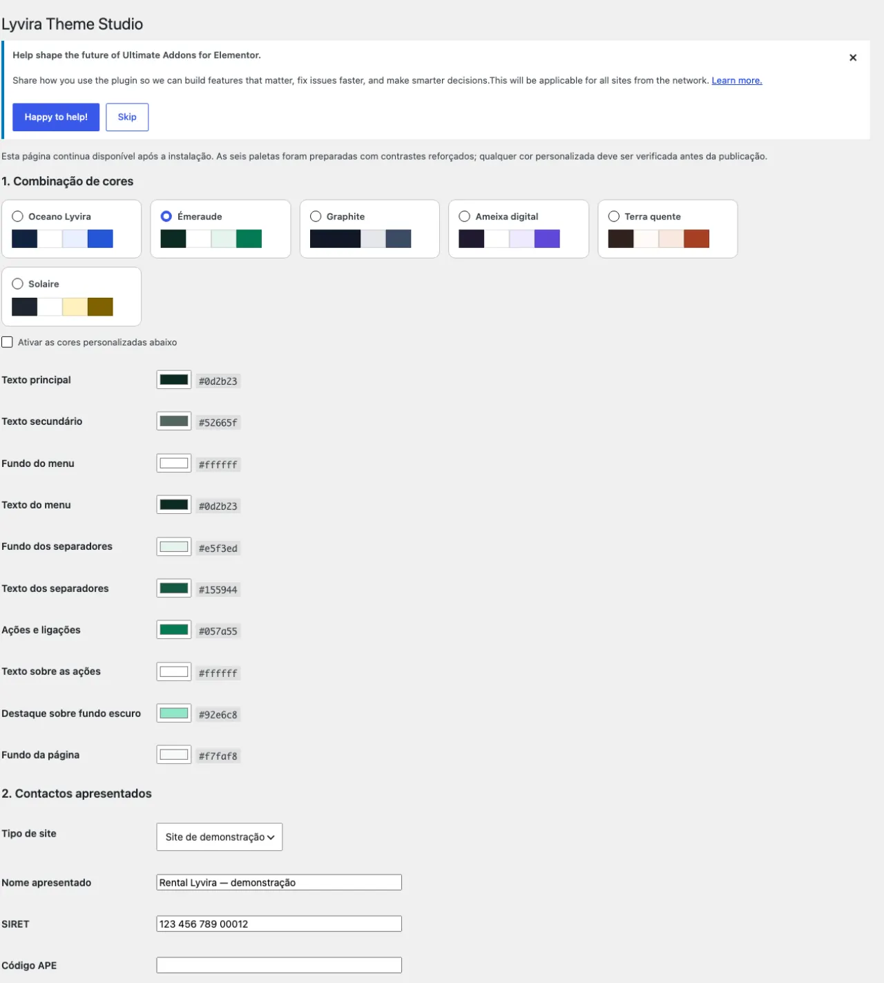Click the olive-gold swatch in Solaire card
Viewport: 884px width, 983px height.
click(x=100, y=307)
